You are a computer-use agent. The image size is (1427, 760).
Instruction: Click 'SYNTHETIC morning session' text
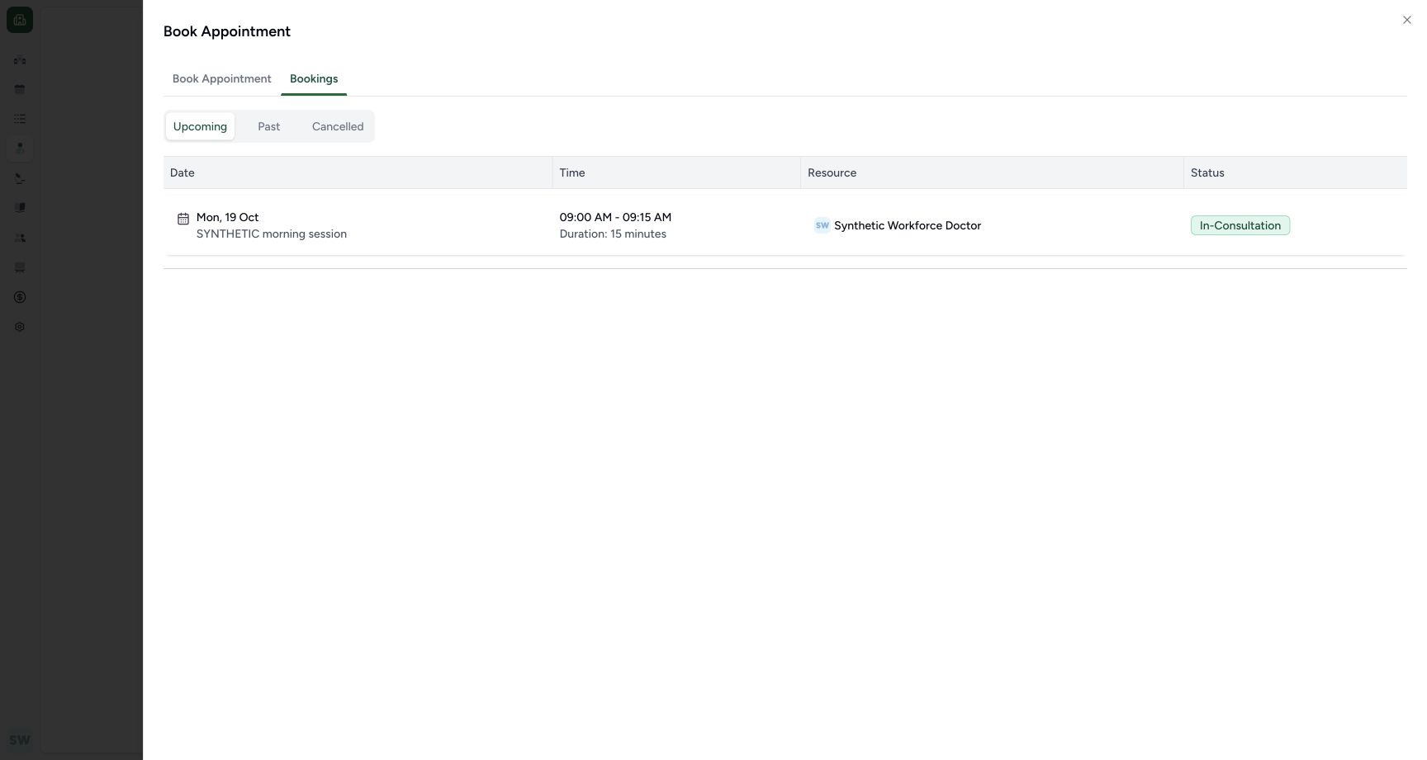coord(272,234)
